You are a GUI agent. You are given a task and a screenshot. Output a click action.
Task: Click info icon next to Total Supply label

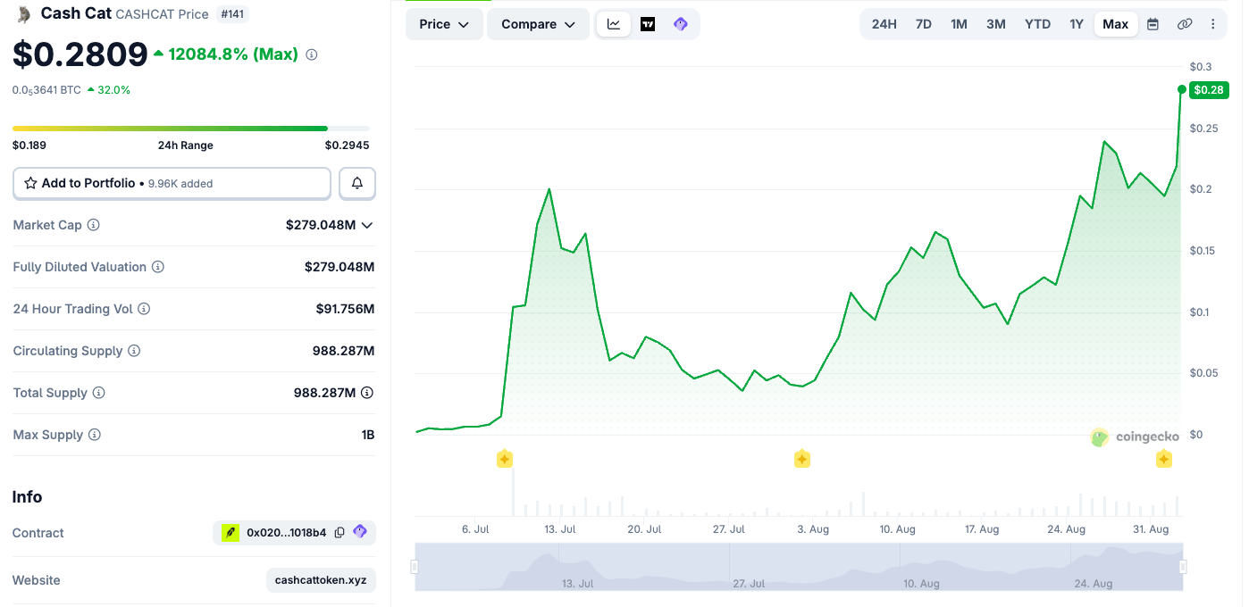click(x=99, y=393)
